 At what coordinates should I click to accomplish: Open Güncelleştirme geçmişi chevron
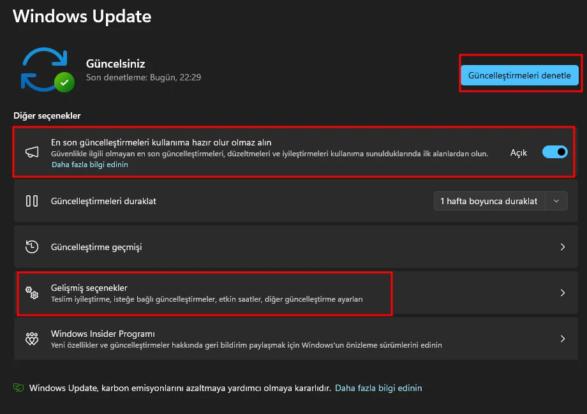tap(562, 247)
